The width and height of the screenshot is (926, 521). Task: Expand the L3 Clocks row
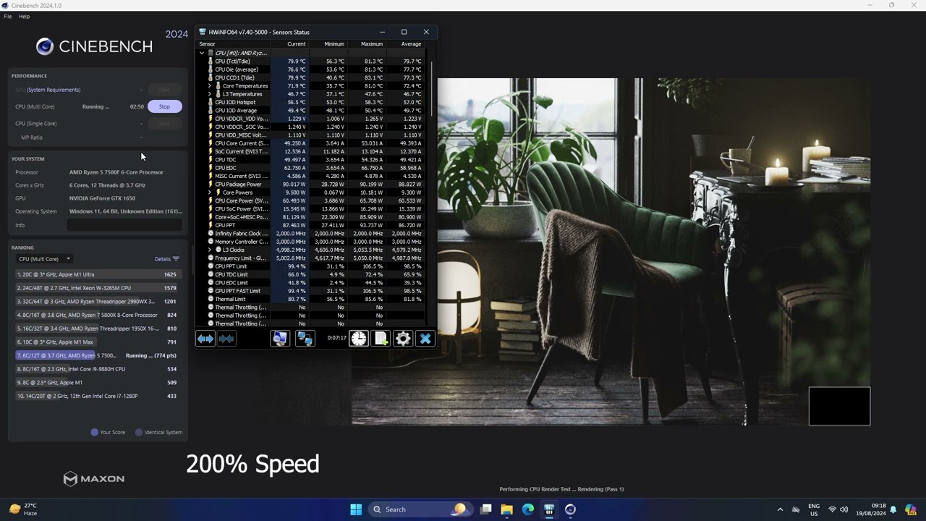pyautogui.click(x=210, y=250)
